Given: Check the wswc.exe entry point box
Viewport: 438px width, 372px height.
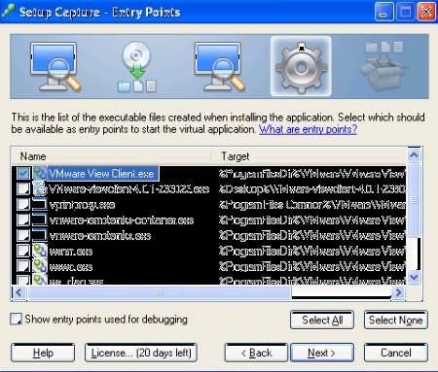Looking at the screenshot, I should coord(23,266).
